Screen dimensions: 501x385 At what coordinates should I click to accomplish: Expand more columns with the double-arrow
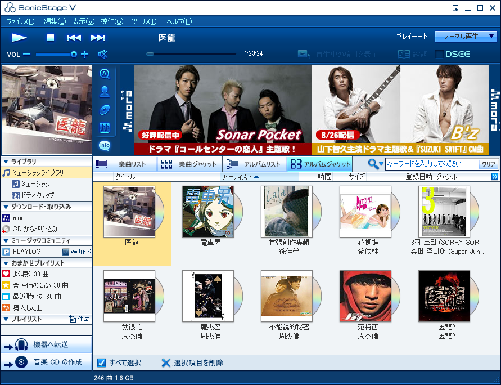click(495, 177)
